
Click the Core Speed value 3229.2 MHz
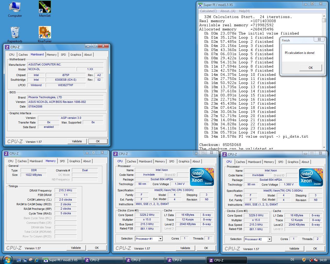click(x=147, y=215)
